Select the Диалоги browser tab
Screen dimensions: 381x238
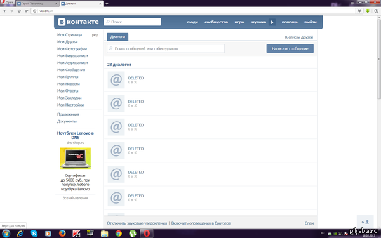[81, 4]
